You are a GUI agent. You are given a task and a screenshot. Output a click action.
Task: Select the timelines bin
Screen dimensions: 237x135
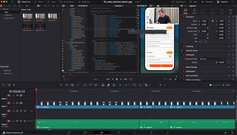click(8, 15)
